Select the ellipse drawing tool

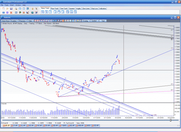75,12
